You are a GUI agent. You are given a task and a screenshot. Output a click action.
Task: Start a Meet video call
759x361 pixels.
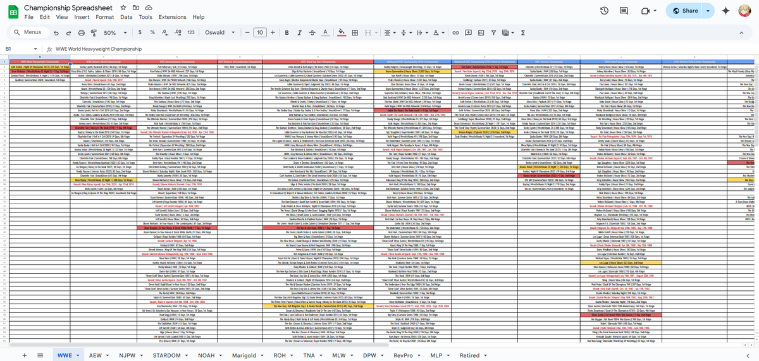pyautogui.click(x=645, y=11)
